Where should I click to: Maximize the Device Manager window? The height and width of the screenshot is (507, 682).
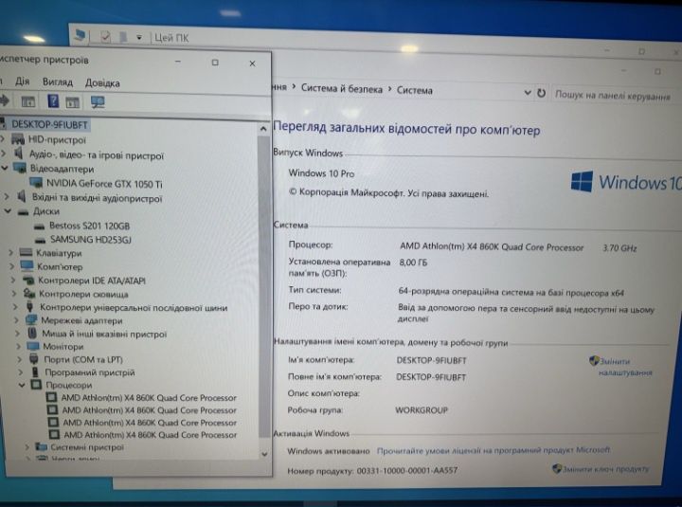(215, 63)
